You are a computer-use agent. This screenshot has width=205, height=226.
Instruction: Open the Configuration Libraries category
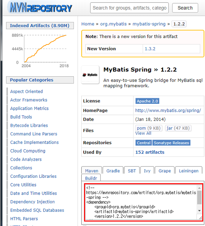tap(33, 176)
